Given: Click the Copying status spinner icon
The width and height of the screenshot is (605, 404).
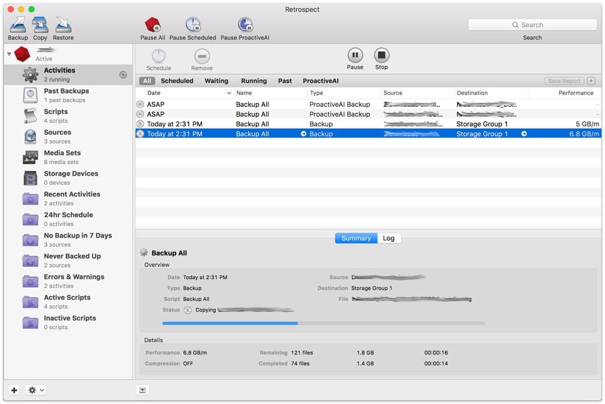Looking at the screenshot, I should click(x=188, y=310).
